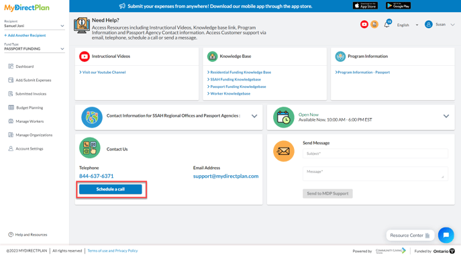Change language using English dropdown

[x=407, y=25]
